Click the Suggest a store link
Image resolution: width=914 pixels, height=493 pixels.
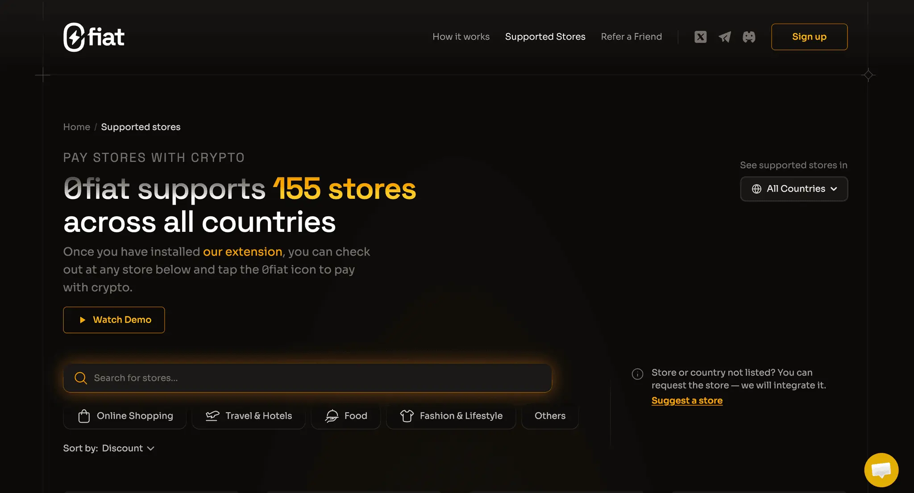(687, 400)
